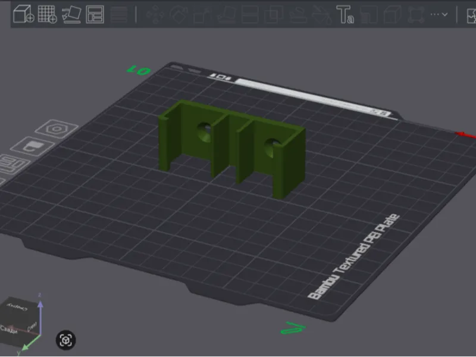The image size is (476, 357).
Task: Select the green bracket model on plate
Action: [231, 148]
